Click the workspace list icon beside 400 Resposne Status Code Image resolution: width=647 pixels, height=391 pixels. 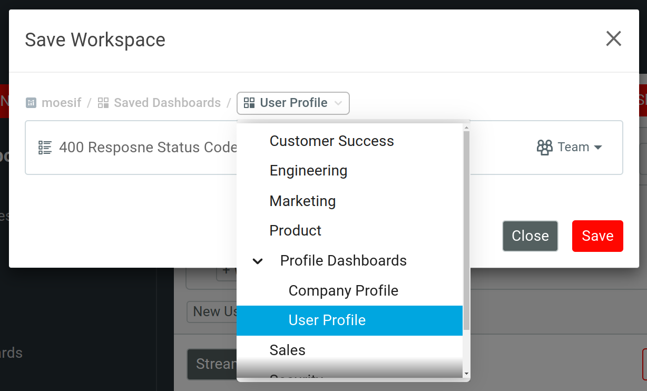(44, 148)
